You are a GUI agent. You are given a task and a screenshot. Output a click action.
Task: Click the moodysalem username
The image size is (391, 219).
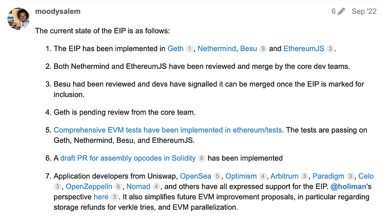(x=58, y=11)
